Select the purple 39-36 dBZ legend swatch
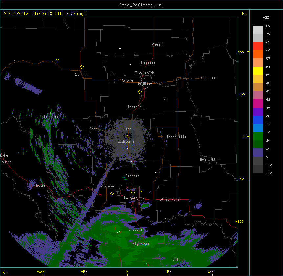Image resolution: width=283 pixels, height=276 pixels. [x=258, y=111]
